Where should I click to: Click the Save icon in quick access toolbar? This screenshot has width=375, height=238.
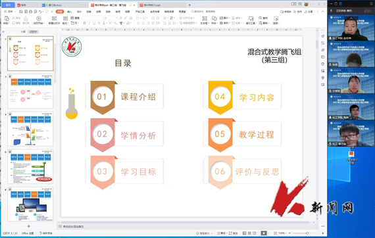click(21, 11)
